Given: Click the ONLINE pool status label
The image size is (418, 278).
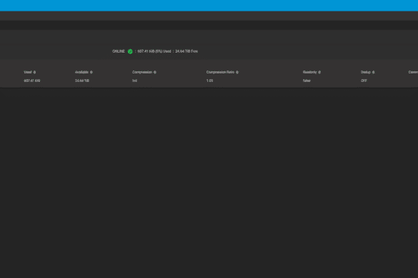Looking at the screenshot, I should [x=119, y=51].
